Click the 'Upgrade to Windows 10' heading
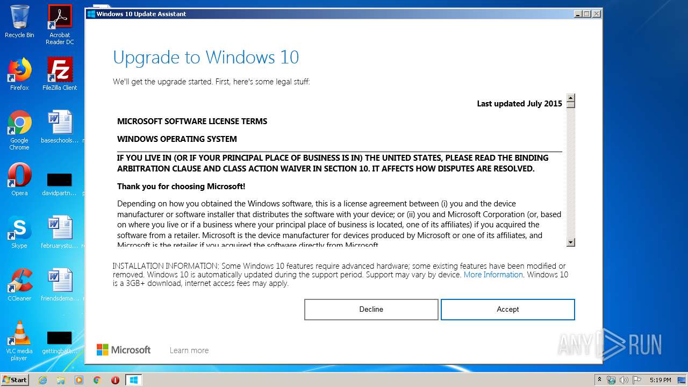688x387 pixels. click(x=206, y=58)
